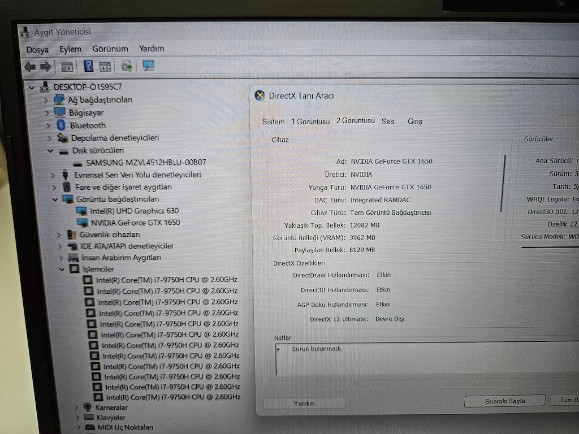Open the Görünüm menu
This screenshot has height=434, width=579.
pyautogui.click(x=110, y=49)
